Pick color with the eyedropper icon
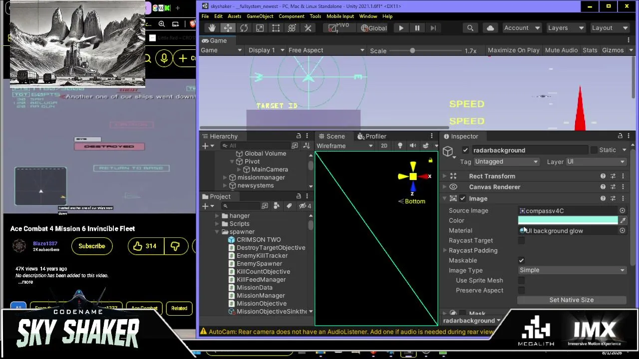Image resolution: width=639 pixels, height=359 pixels. tap(623, 220)
